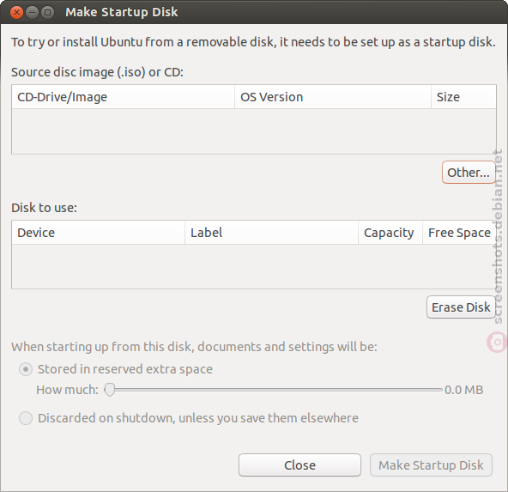Maximize the Make Startup Disk window
Viewport: 508px width, 492px height.
(48, 13)
